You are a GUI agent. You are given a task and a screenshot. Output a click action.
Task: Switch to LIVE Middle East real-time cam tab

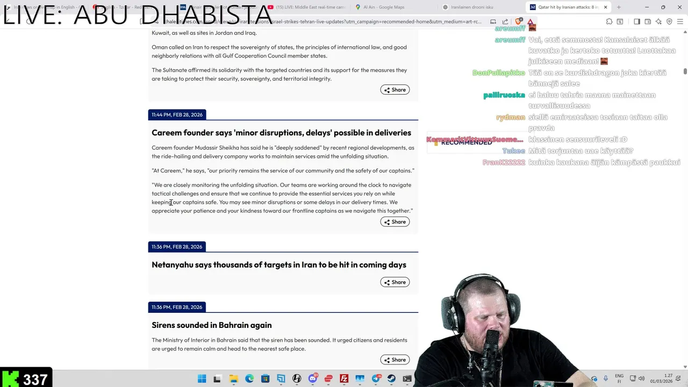click(306, 7)
